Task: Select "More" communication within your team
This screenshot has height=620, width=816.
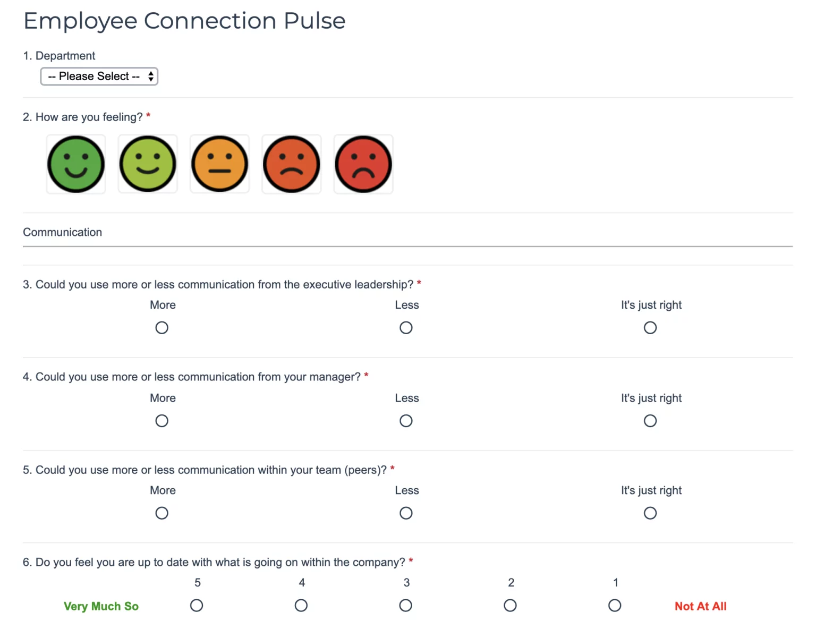Action: (161, 513)
